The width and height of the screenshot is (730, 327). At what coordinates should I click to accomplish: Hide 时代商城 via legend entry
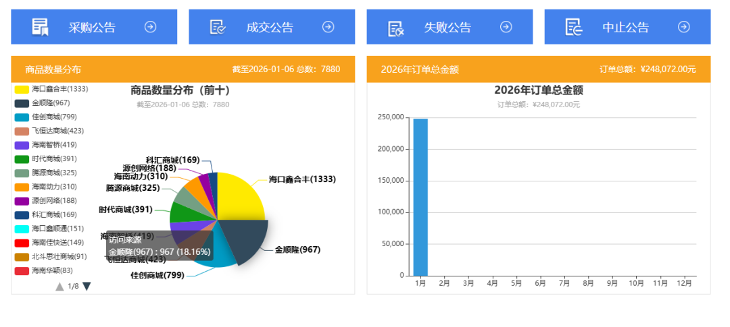pyautogui.click(x=47, y=159)
